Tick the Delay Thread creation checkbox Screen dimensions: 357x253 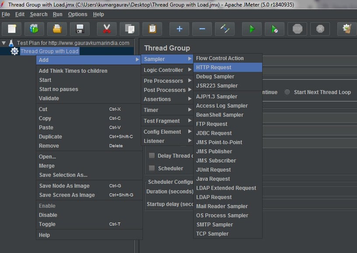point(152,156)
